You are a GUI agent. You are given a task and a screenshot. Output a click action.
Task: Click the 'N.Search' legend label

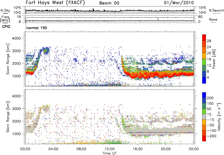pyautogui.click(x=216, y=10)
